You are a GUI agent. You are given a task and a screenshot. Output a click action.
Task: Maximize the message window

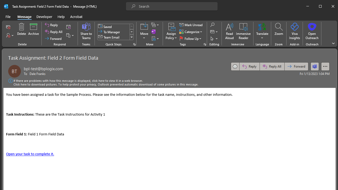[x=320, y=6]
